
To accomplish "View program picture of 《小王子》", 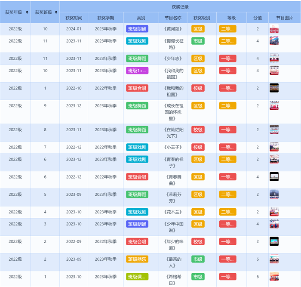I will click(x=274, y=147).
